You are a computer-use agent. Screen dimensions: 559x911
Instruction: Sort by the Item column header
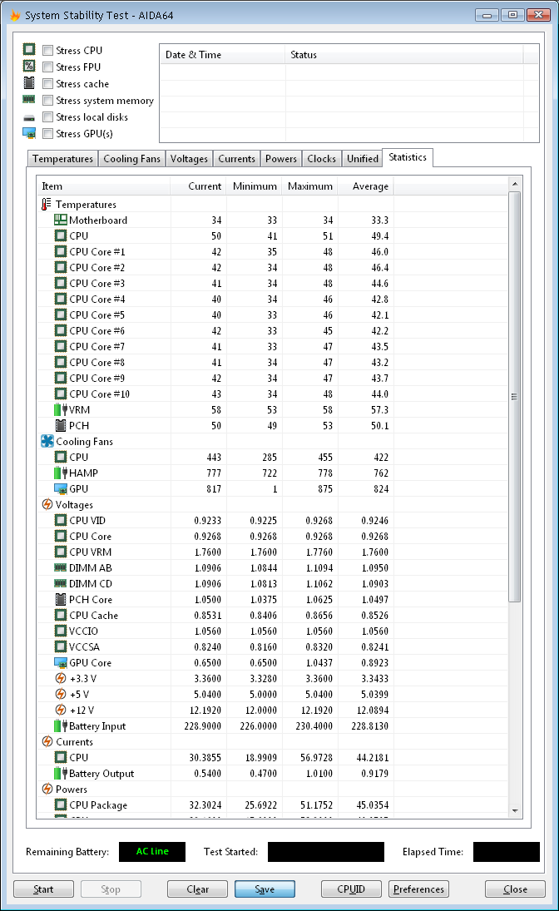click(103, 186)
